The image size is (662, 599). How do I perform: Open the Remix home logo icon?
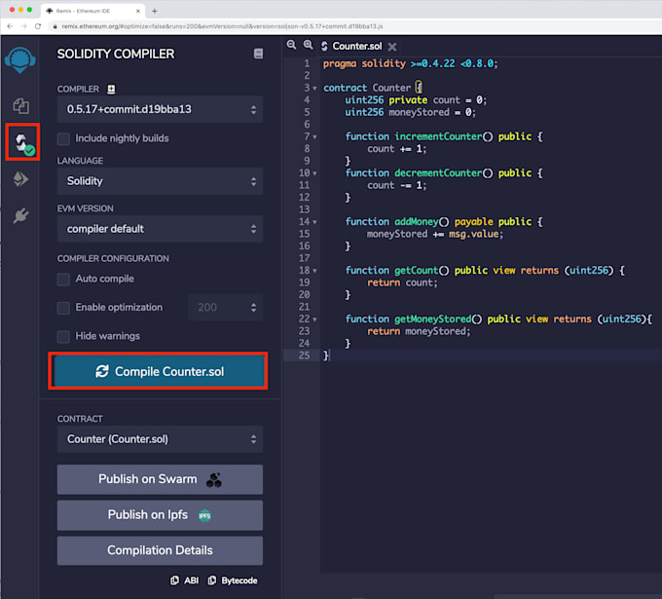(19, 59)
